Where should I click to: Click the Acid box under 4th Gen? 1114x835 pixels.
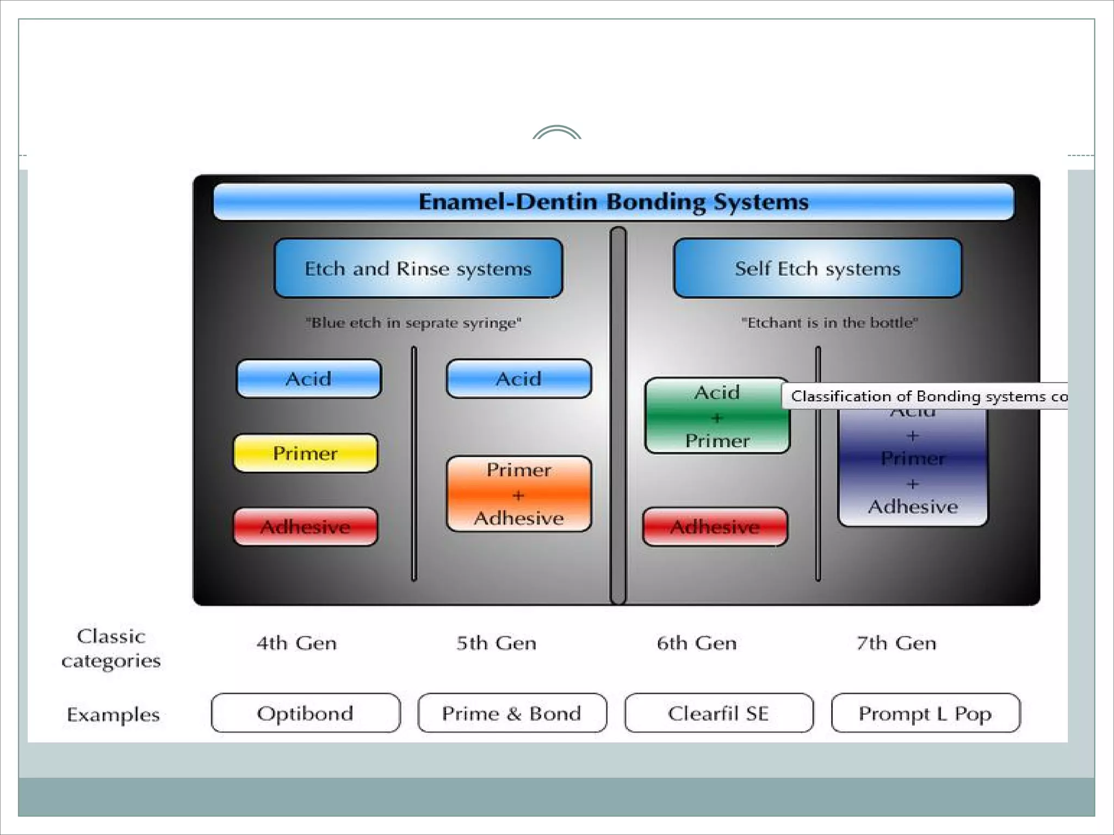click(308, 378)
